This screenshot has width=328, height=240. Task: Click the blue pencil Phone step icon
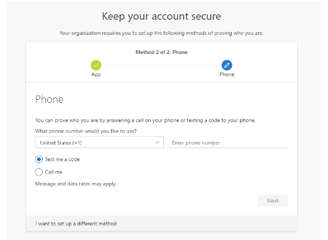227,65
